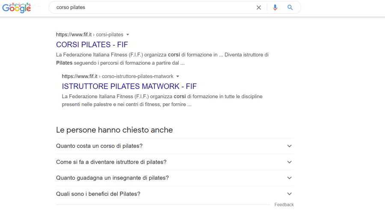Select the question 'Quali sono i benefici del Pilates?'
The image size is (385, 216).
click(98, 194)
